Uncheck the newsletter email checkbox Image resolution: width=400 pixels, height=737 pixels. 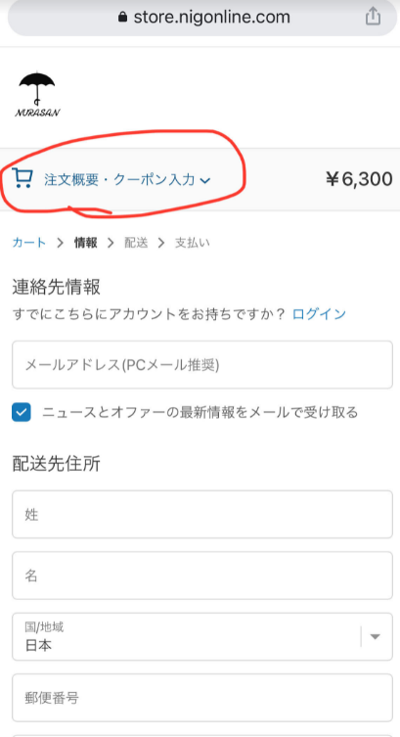pyautogui.click(x=22, y=413)
